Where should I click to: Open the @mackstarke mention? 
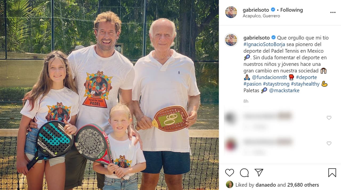tap(284, 90)
